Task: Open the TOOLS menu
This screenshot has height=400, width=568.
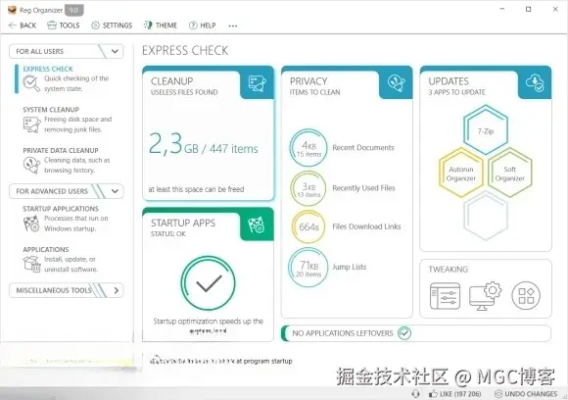Action: (64, 25)
